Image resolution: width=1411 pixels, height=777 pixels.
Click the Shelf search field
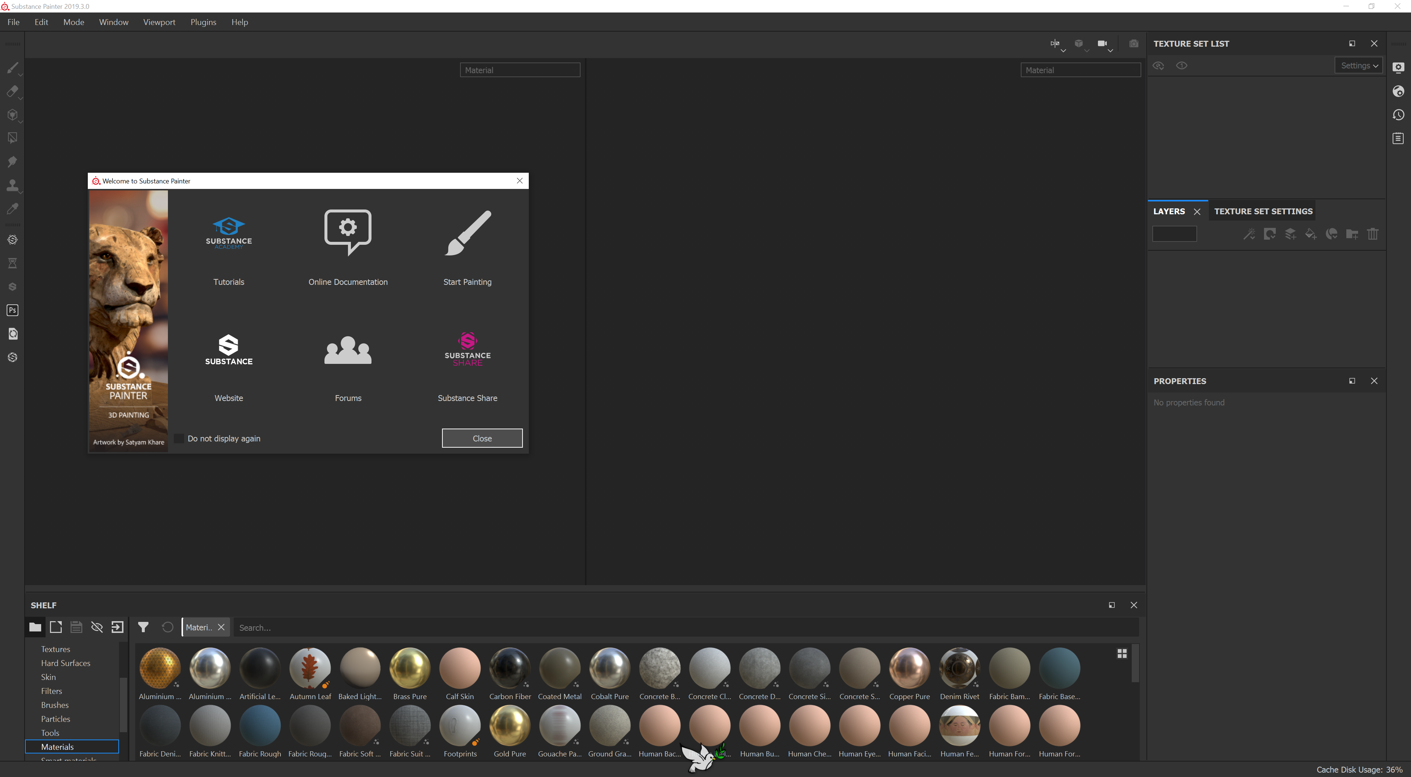(x=686, y=627)
